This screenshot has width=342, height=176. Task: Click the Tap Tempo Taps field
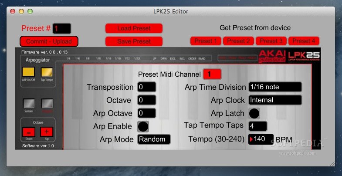258,126
